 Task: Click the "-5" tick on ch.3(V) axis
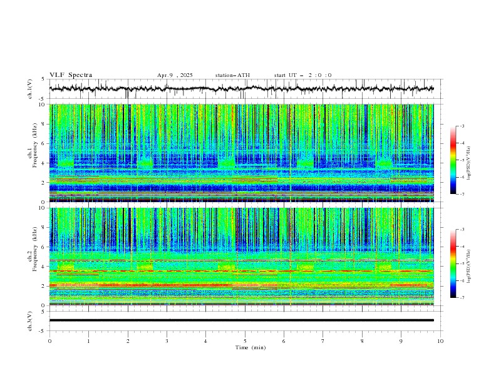point(42,331)
